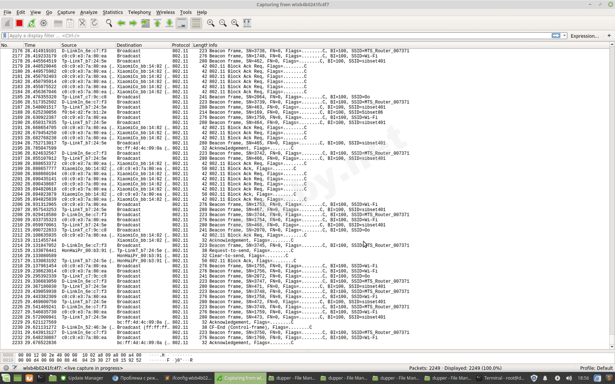This screenshot has width=615, height=384.
Task: Select packet 2195 Acknowledgement row
Action: [x=305, y=148]
